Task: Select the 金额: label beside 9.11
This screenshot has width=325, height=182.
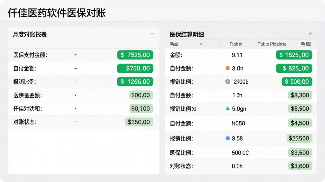Action: pos(176,55)
